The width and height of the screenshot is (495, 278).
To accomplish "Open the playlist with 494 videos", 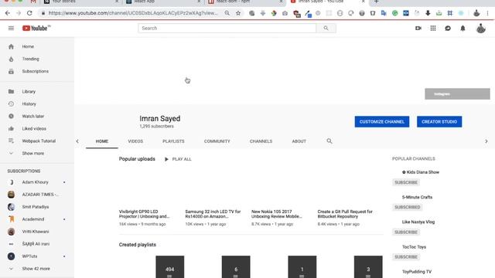I will coord(170,267).
